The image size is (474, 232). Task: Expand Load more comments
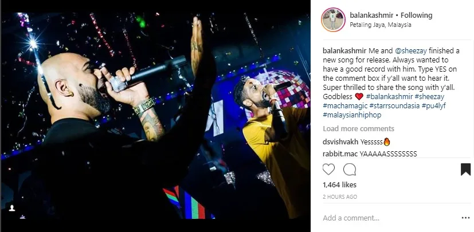pos(359,129)
